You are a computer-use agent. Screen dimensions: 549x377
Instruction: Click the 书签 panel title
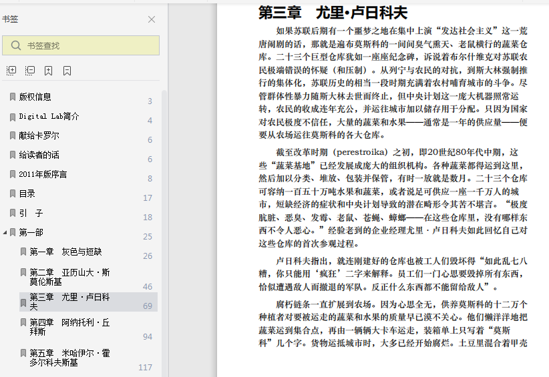click(10, 19)
